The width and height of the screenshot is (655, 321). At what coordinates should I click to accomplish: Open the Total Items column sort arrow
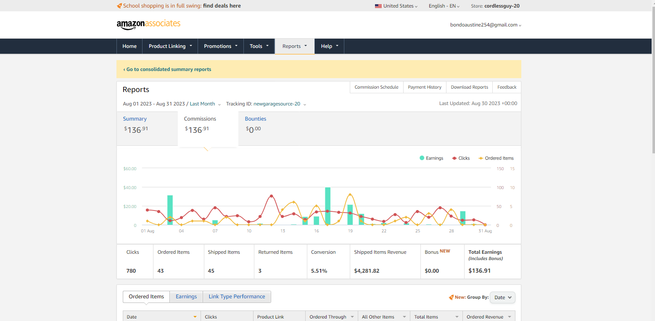(457, 317)
